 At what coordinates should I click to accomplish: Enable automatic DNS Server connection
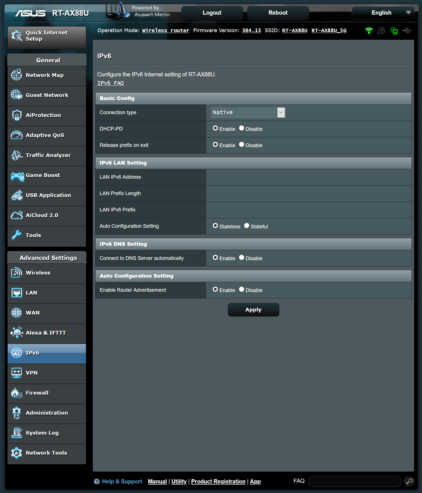(x=215, y=258)
